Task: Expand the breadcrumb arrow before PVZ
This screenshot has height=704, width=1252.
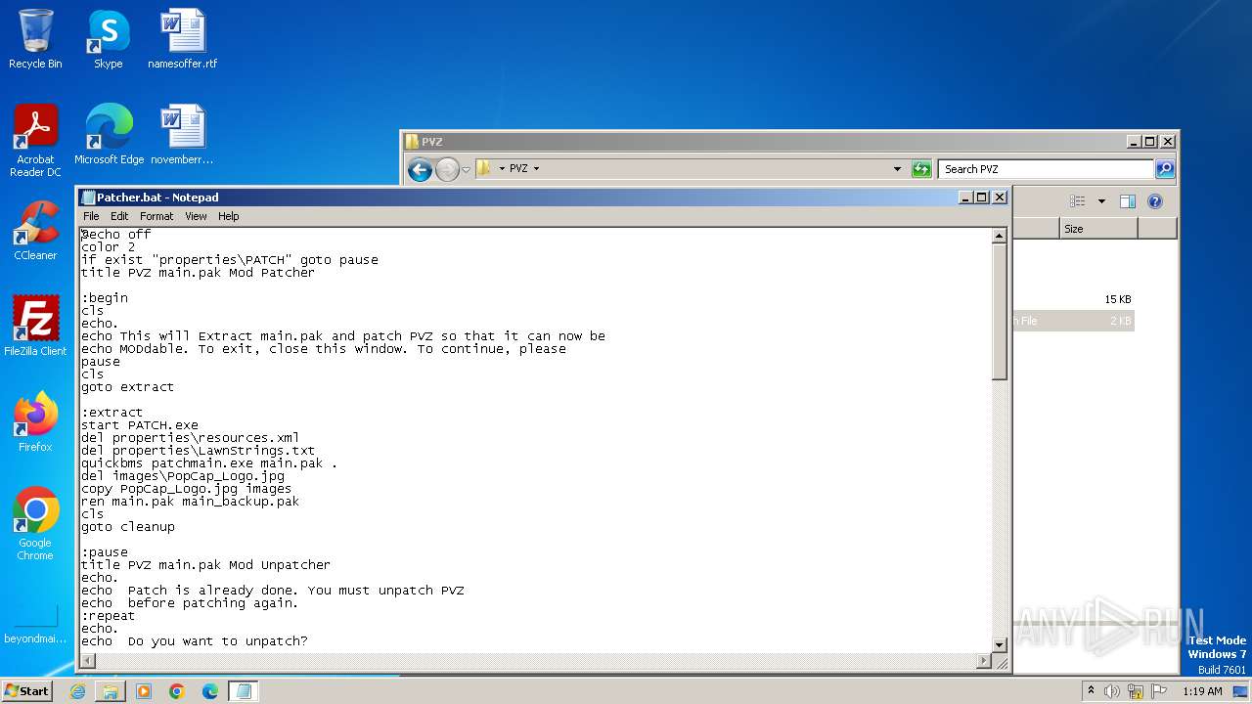Action: (x=503, y=169)
